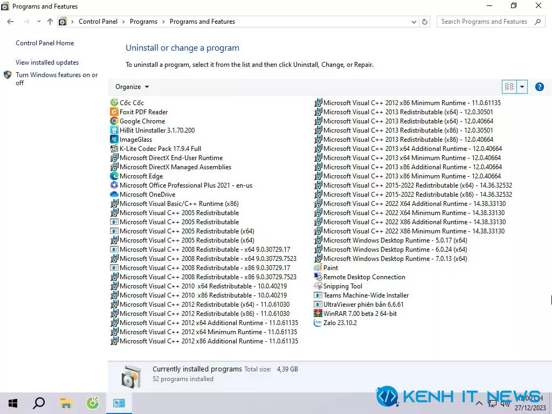Click Programs and Features breadcrumb
Viewport: 552px width, 414px height.
[x=202, y=22]
